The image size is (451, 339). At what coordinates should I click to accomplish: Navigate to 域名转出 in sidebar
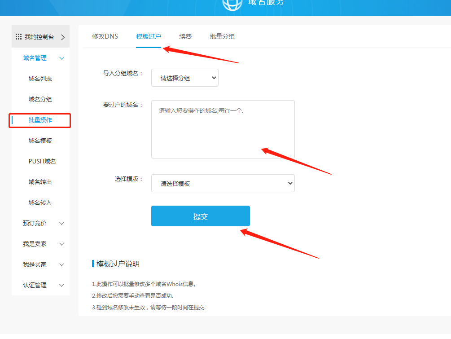40,182
